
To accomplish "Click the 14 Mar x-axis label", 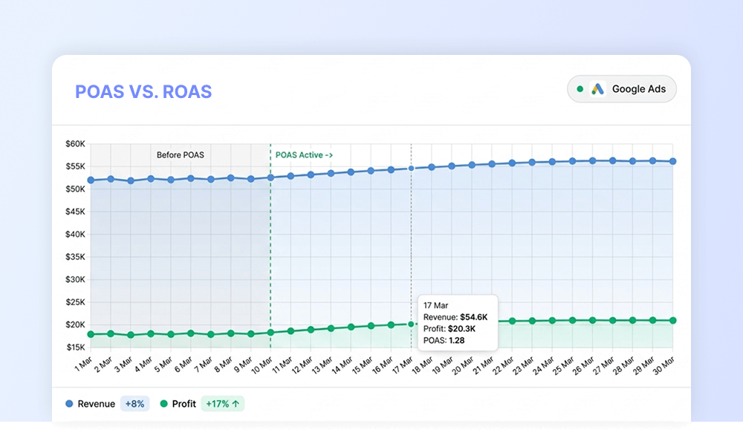I will tap(342, 365).
